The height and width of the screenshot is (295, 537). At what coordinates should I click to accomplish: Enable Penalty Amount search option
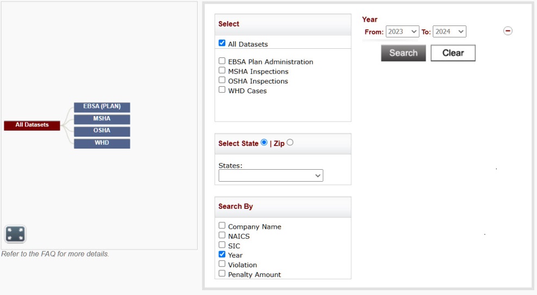pyautogui.click(x=222, y=273)
